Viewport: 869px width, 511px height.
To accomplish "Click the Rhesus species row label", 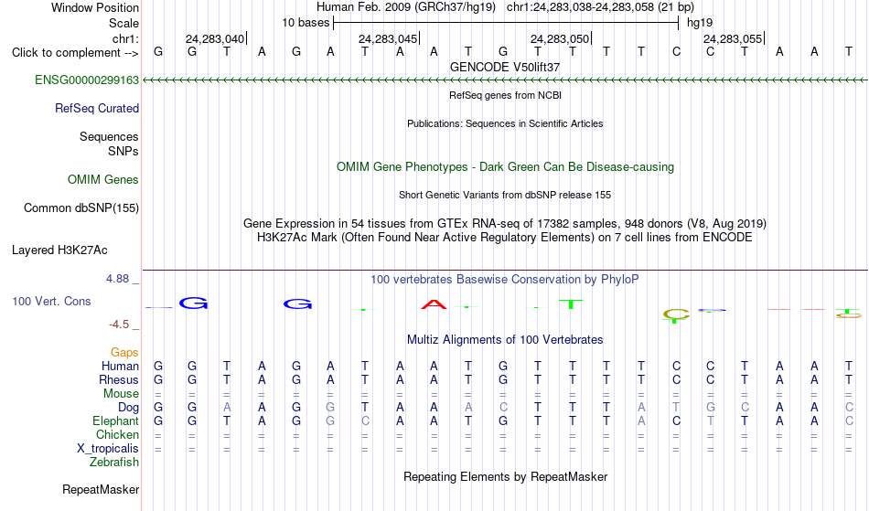I will pyautogui.click(x=119, y=379).
